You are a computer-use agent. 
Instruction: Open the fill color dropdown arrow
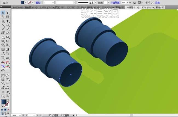26,2
